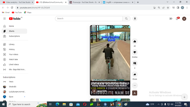The image size is (190, 107).
Task: Open the Create video icon
Action: [x=171, y=19]
